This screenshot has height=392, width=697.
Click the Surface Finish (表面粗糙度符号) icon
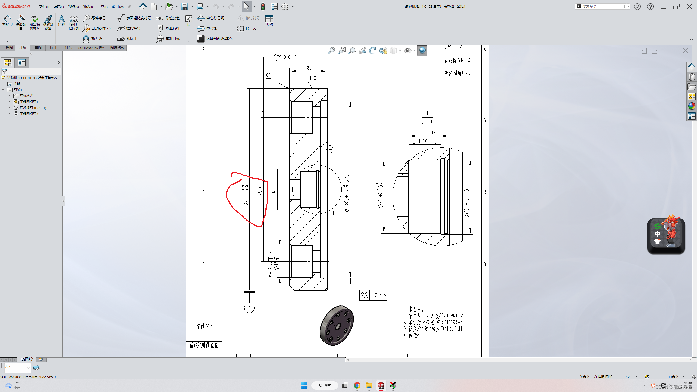(121, 18)
